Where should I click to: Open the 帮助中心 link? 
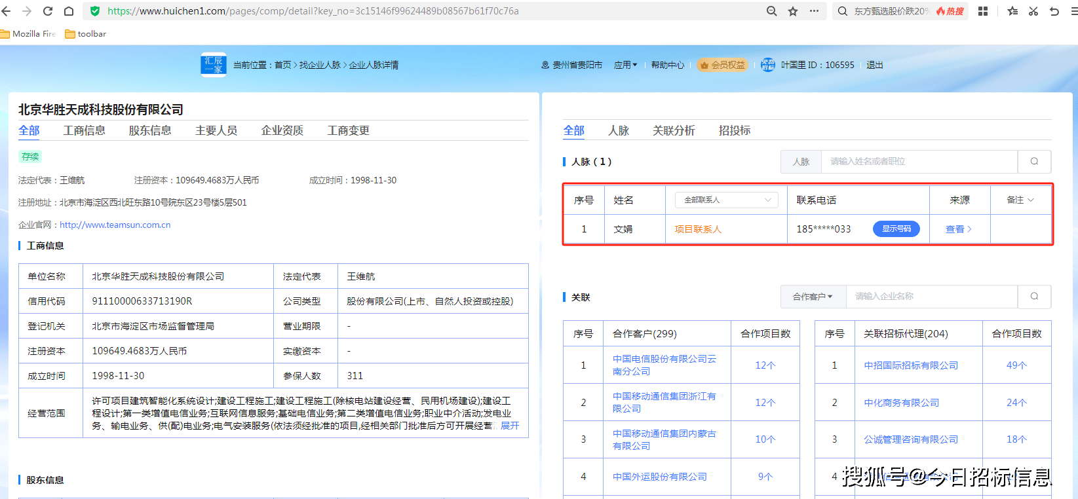point(668,65)
